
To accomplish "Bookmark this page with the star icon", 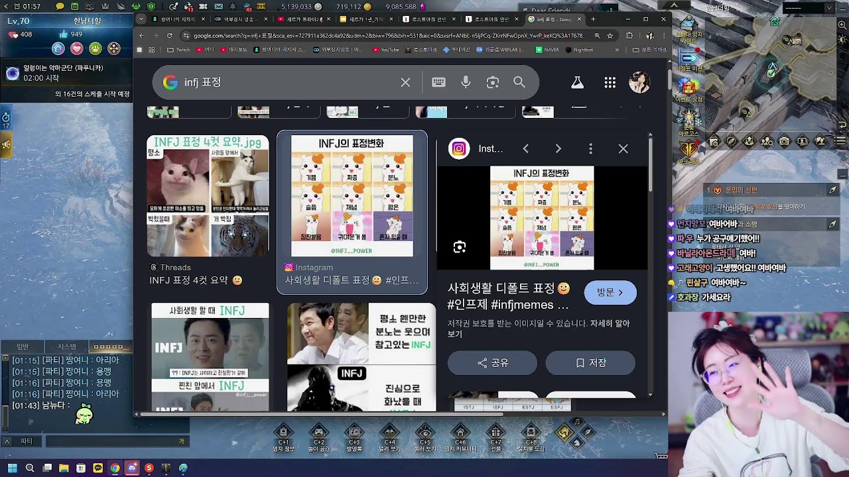I will coord(610,36).
